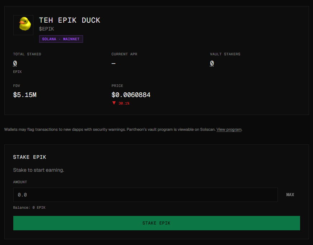
Task: Click the green STAKE EPIK button
Action: click(157, 223)
